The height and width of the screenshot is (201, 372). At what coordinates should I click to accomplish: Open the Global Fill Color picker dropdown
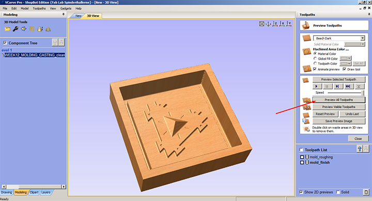[346, 58]
